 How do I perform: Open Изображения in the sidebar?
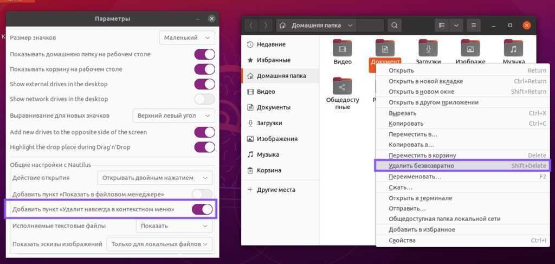[x=280, y=139]
